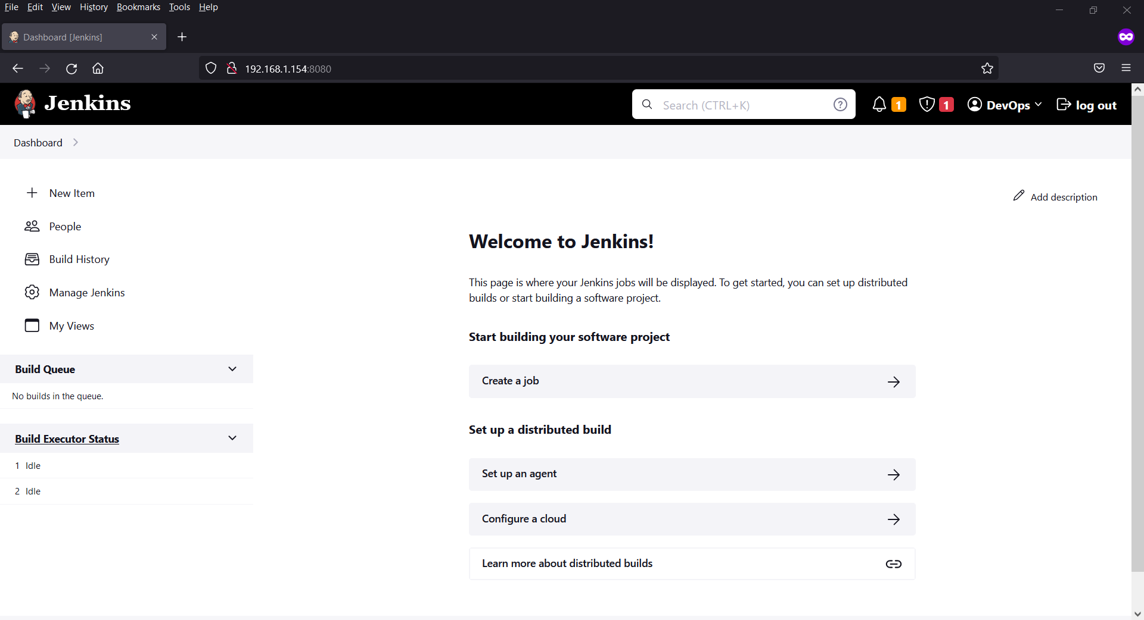Viewport: 1144px width, 620px height.
Task: Open the notifications bell icon
Action: (879, 105)
